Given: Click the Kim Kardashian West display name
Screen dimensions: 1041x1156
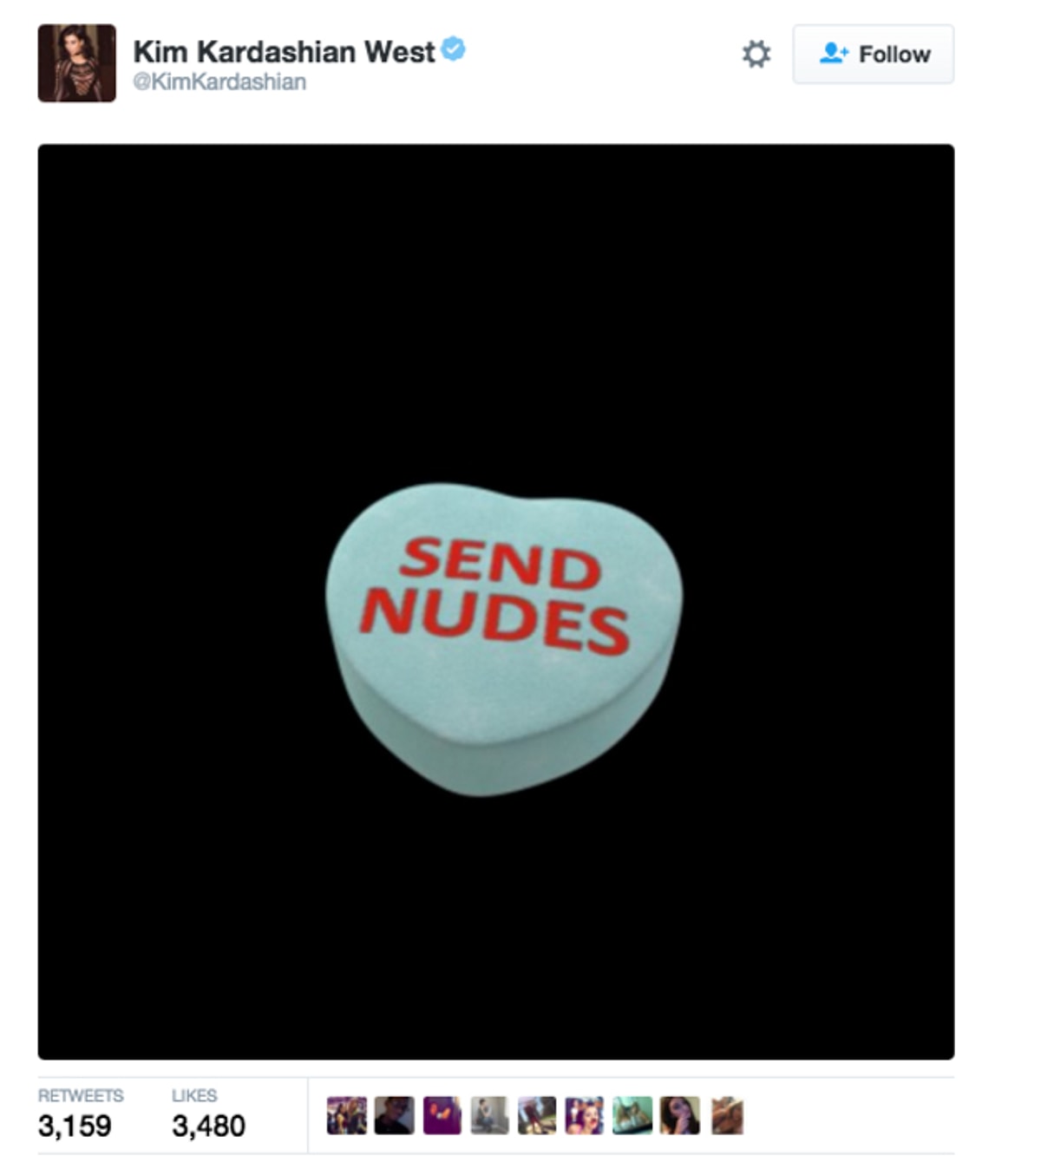Looking at the screenshot, I should (284, 52).
